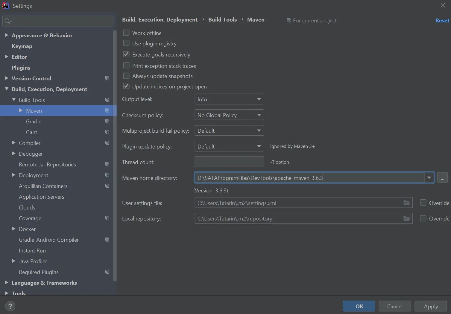Click the project-level icon beside Remote Jar Repositories
451x314 pixels.
pyautogui.click(x=107, y=164)
